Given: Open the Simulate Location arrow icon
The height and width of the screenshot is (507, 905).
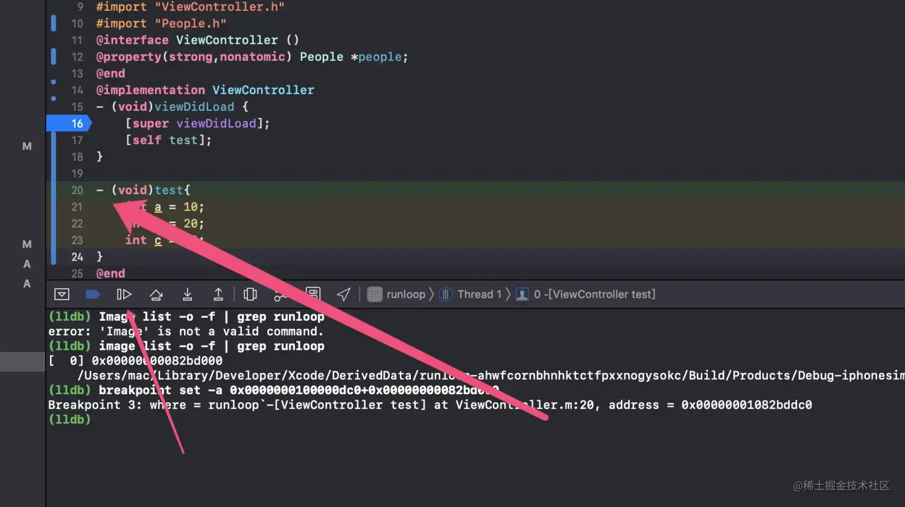Looking at the screenshot, I should click(343, 294).
